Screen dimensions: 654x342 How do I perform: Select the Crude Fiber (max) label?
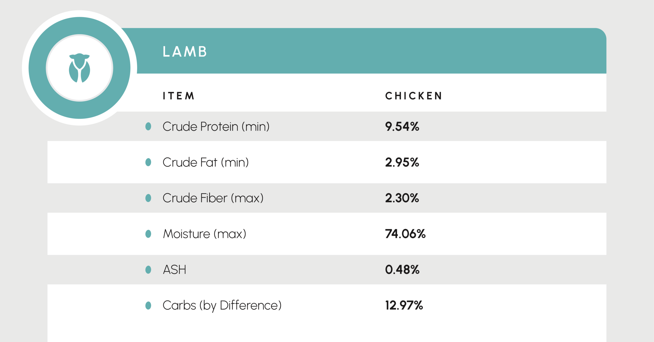pos(213,198)
